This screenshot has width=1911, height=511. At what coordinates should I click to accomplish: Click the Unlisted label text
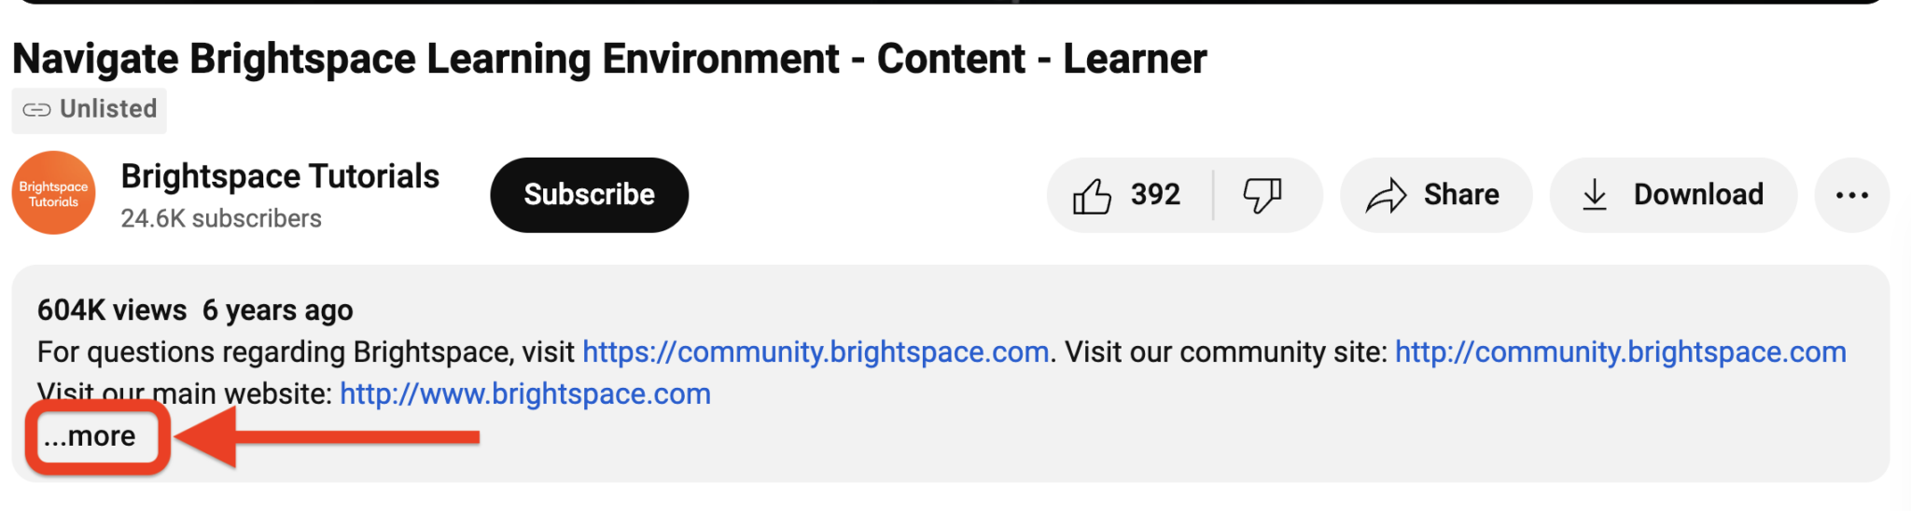point(108,109)
